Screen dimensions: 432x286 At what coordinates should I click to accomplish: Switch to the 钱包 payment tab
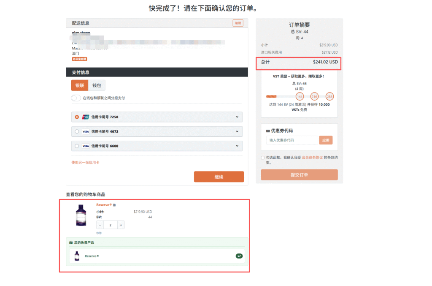[x=97, y=85]
